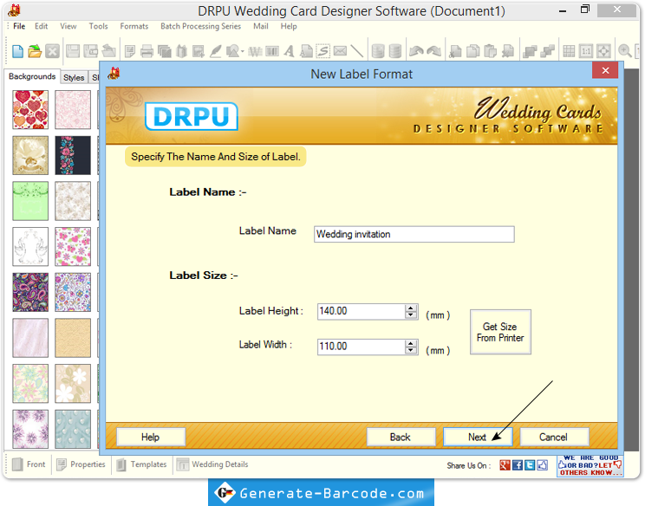
Task: Close the New Label Format dialog
Action: point(605,70)
